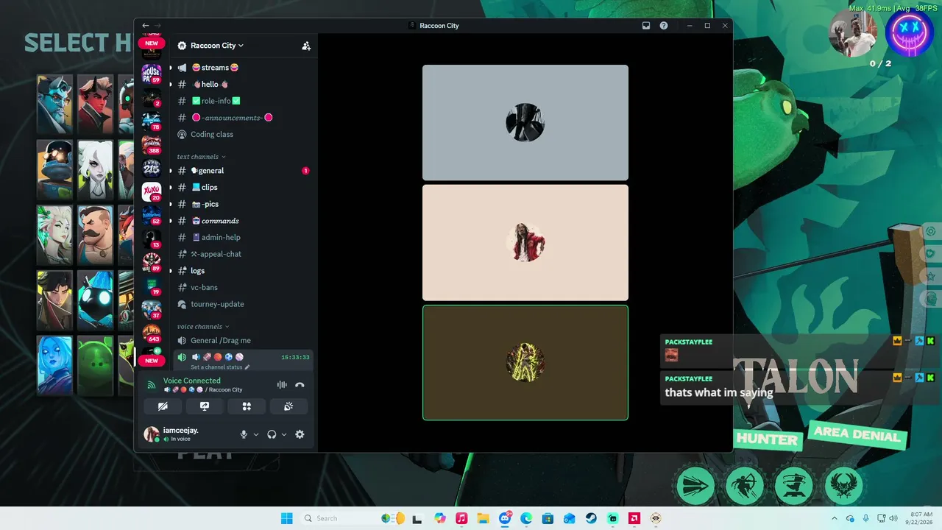Select the server icon with 388 badge
This screenshot has height=530, width=942.
(x=152, y=145)
